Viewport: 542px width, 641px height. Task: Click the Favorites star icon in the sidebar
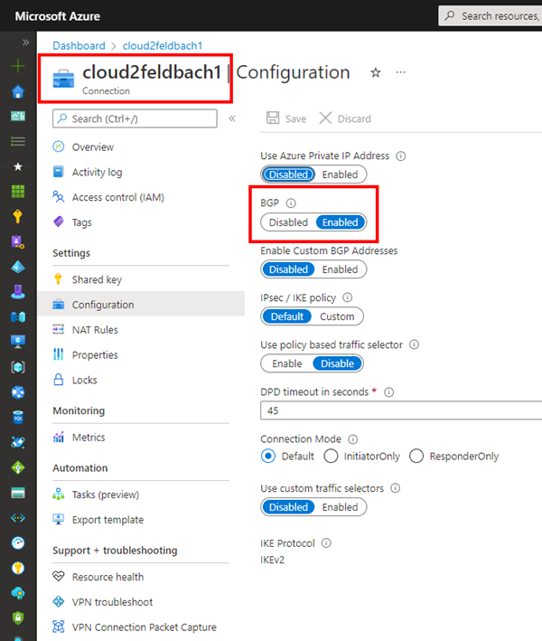pos(18,166)
